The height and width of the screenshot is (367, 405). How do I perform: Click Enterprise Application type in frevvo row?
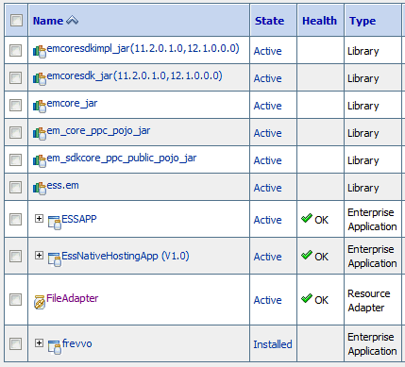[x=372, y=343]
